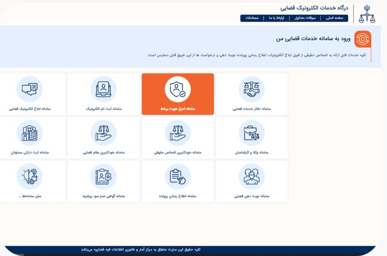Click the title درگاه خدمات الکترونیک قضایی
The width and height of the screenshot is (387, 256).
[314, 8]
